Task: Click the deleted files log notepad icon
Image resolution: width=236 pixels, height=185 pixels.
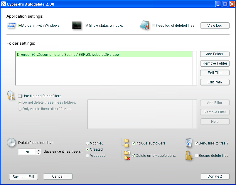Action: (x=144, y=25)
